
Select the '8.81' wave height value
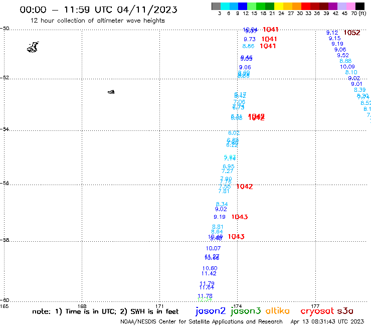[x=218, y=227]
